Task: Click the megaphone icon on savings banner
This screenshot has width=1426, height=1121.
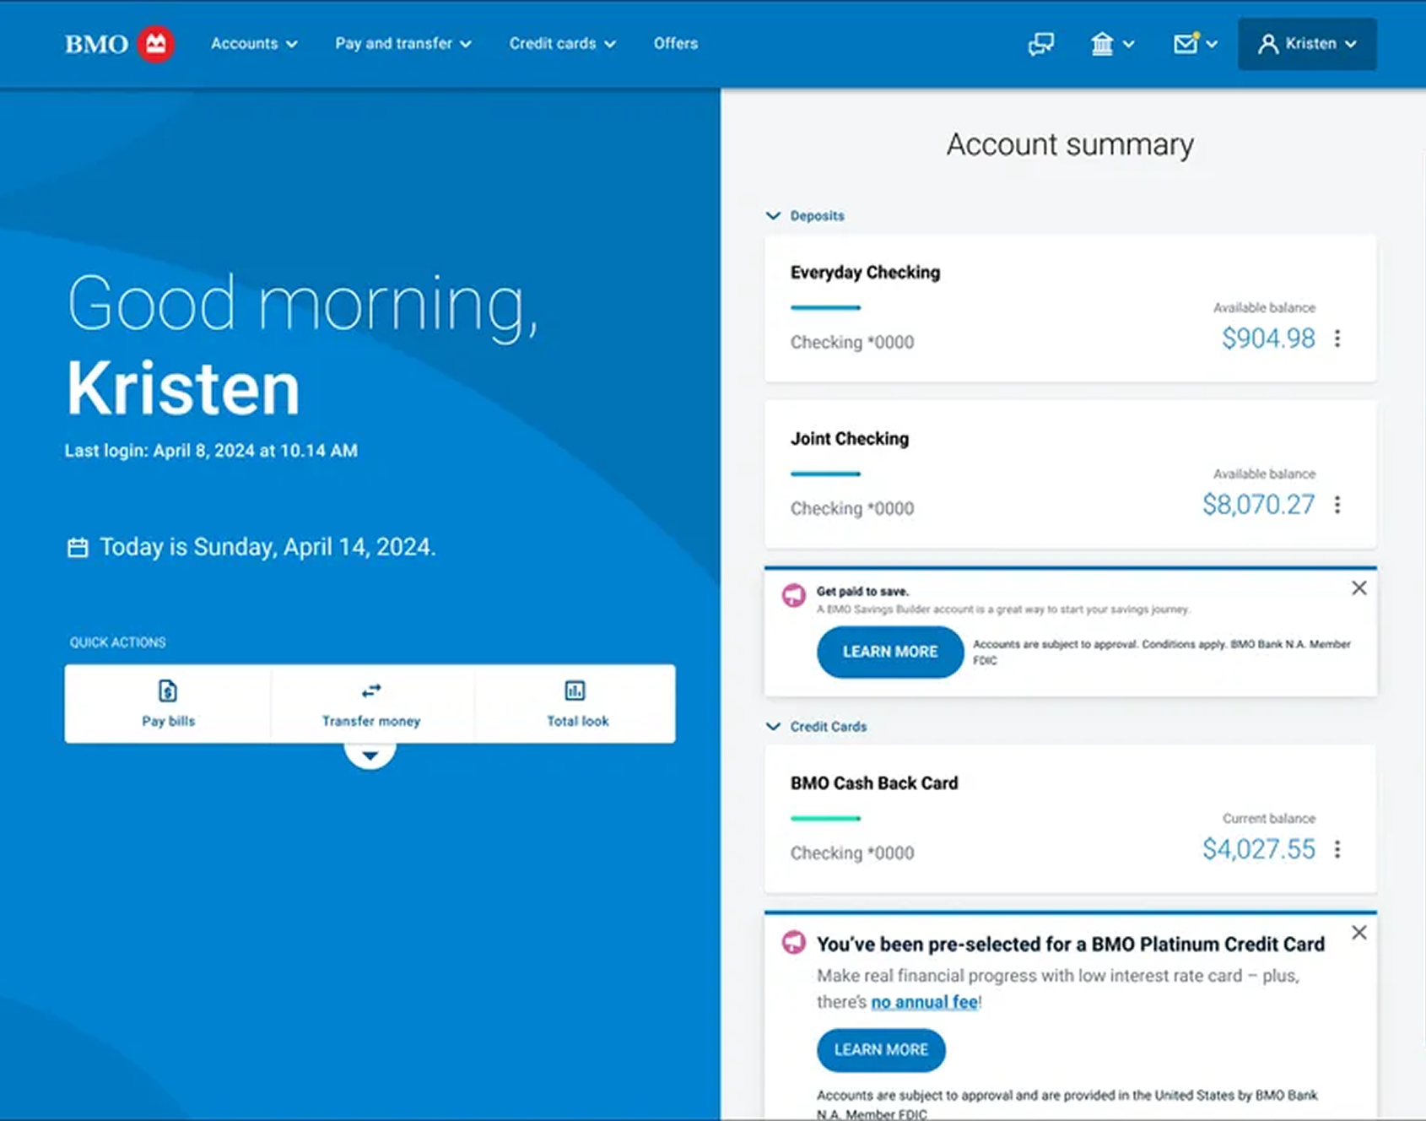Action: pyautogui.click(x=794, y=595)
